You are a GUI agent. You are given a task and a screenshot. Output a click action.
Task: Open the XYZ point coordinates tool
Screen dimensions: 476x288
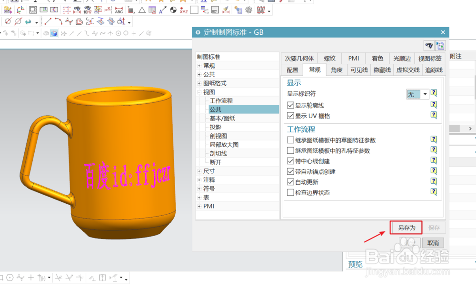pos(183,10)
